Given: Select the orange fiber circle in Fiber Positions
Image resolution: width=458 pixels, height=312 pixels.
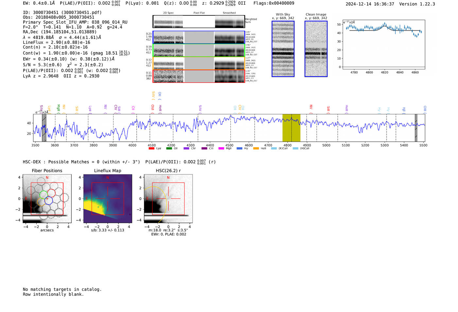Looking at the screenshot, I should (x=41, y=202).
